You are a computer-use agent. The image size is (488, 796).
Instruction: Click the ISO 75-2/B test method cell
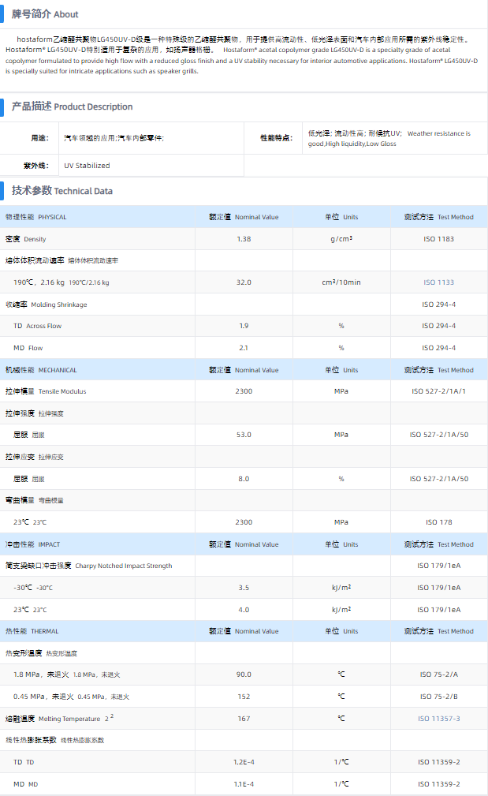click(439, 697)
